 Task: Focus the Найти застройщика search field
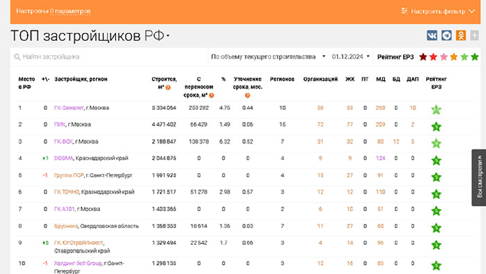pos(110,57)
